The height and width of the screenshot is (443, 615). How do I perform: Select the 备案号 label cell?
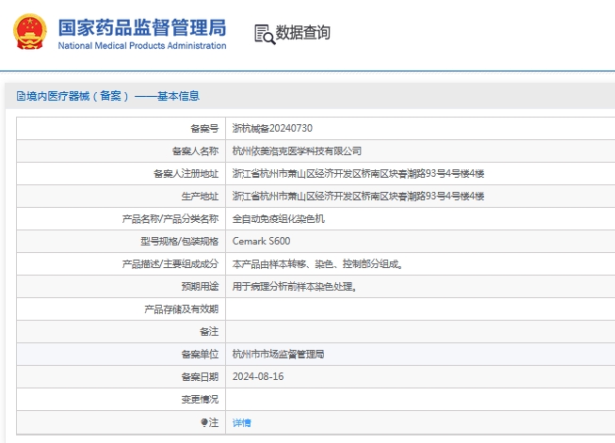point(204,129)
